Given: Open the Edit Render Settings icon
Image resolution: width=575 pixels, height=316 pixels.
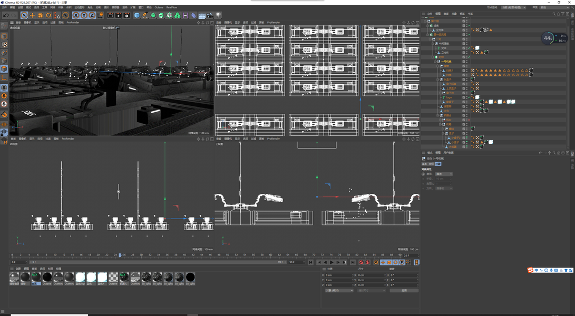Looking at the screenshot, I should 126,15.
